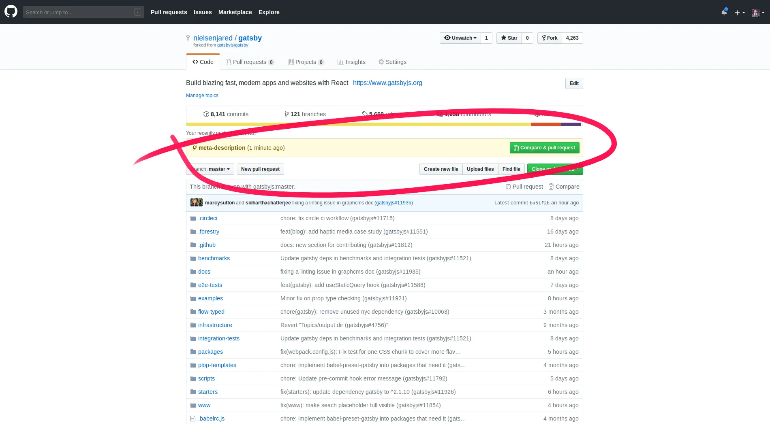Open the e2e-tests folder
The image size is (770, 425).
(210, 285)
